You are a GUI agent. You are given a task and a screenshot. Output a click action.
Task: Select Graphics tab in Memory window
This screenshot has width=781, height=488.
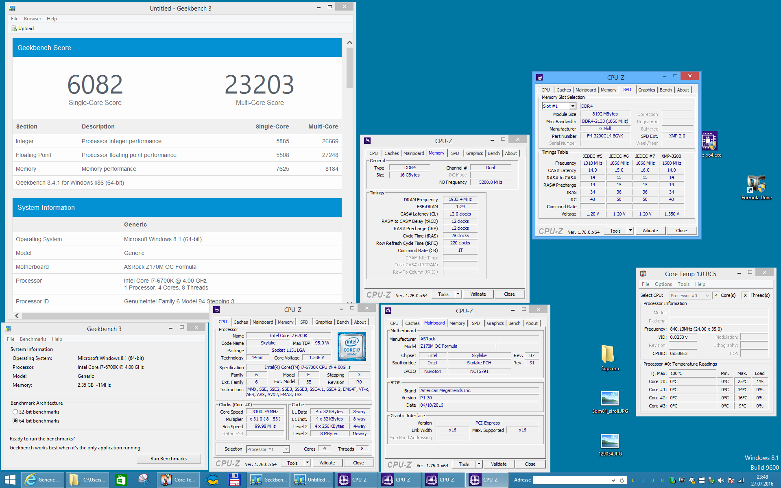click(474, 153)
